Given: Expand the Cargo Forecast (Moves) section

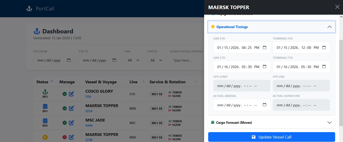Looking at the screenshot, I should (329, 123).
